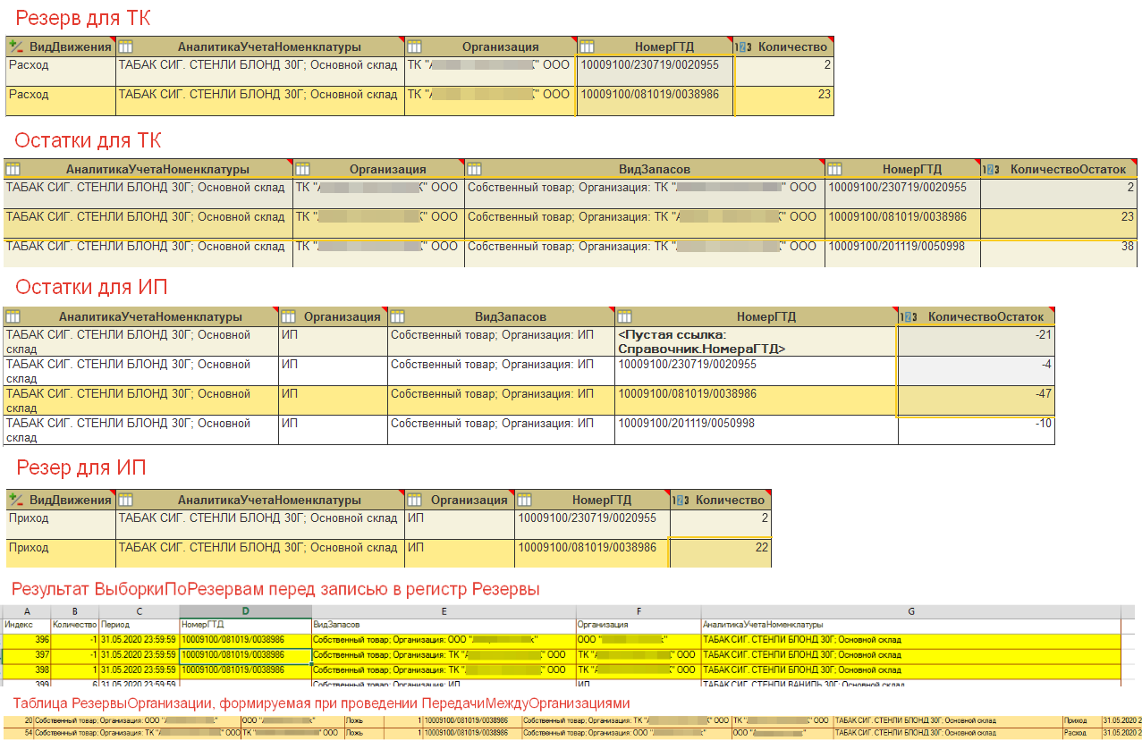The height and width of the screenshot is (749, 1142).
Task: Click the Пустая ссылка Справочник.НомераГТД cell
Action: click(x=756, y=341)
